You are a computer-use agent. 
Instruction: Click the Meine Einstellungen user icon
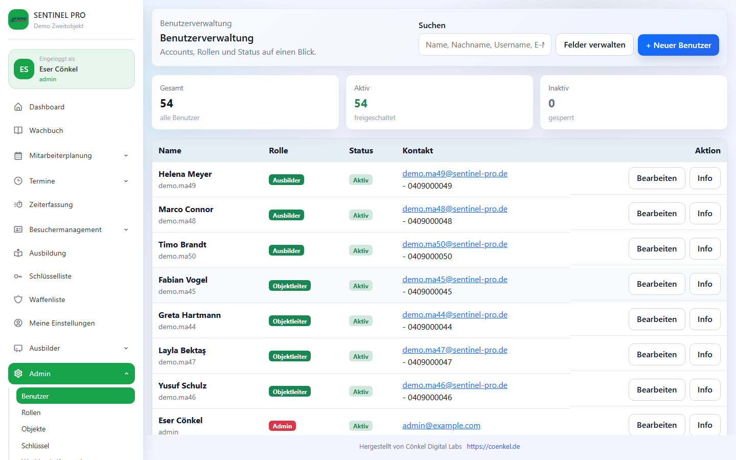18,323
